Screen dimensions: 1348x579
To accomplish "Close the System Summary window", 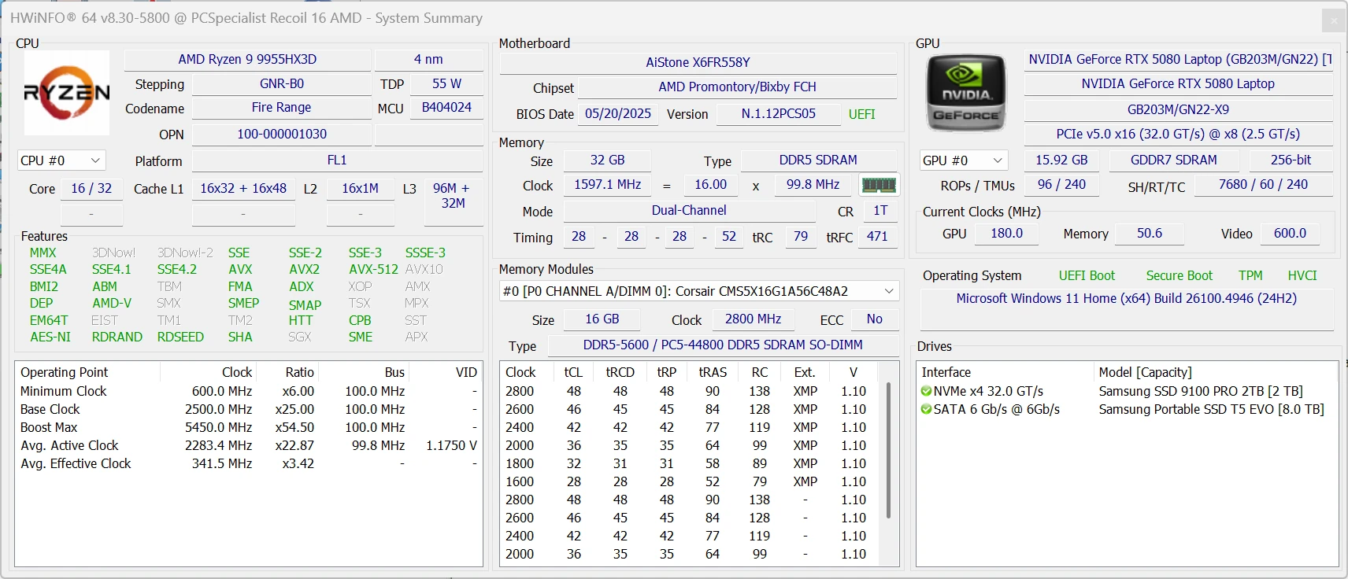I will coord(1334,20).
